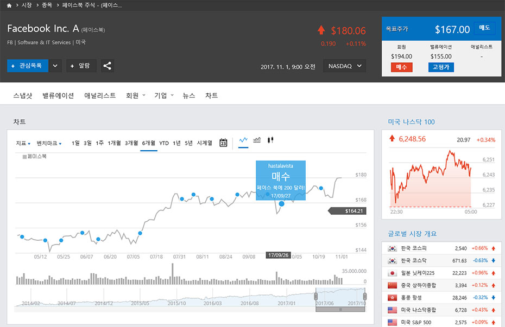Screen dimensions: 505x327
Task: Select 1주 chart range
Action: [99, 143]
